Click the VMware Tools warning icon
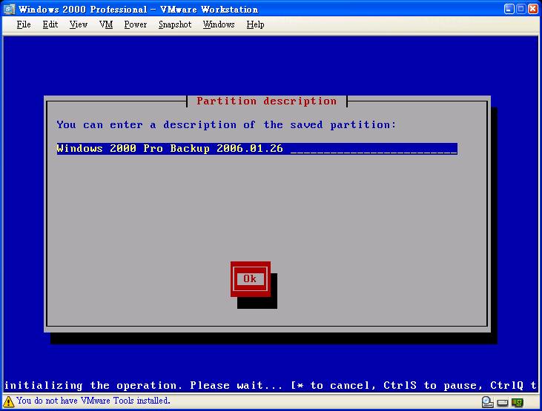 pos(8,401)
